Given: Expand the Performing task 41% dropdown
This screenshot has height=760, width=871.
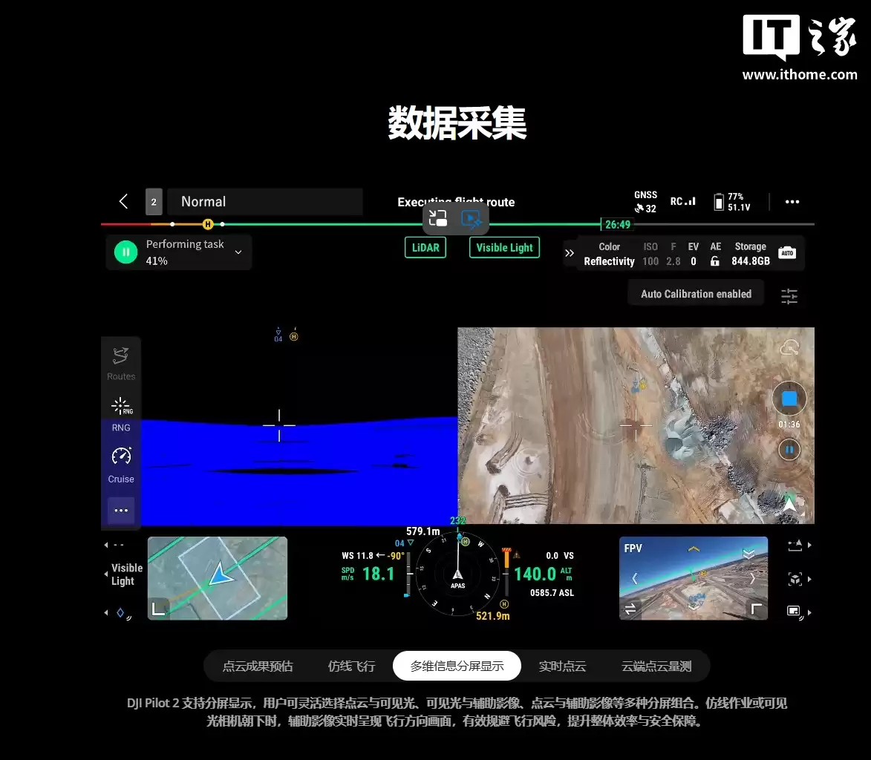Looking at the screenshot, I should [x=238, y=252].
